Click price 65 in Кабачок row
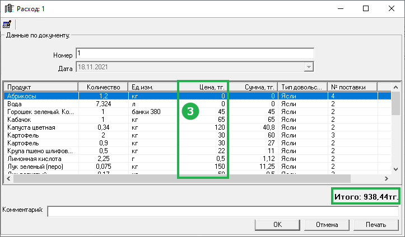This screenshot has height=237, width=405. click(x=221, y=120)
